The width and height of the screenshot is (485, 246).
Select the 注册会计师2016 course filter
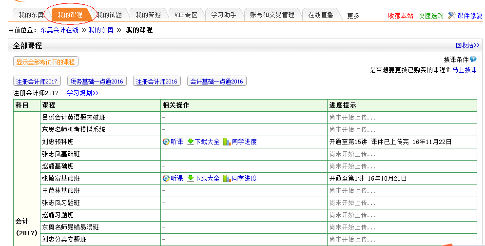coord(157,82)
